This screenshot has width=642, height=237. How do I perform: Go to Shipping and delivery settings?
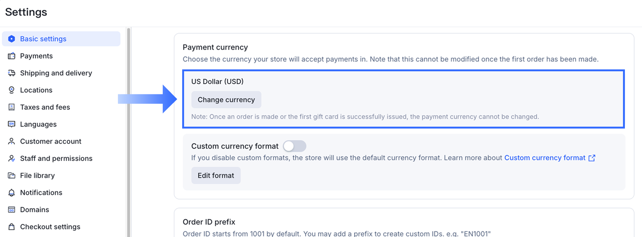(x=56, y=73)
